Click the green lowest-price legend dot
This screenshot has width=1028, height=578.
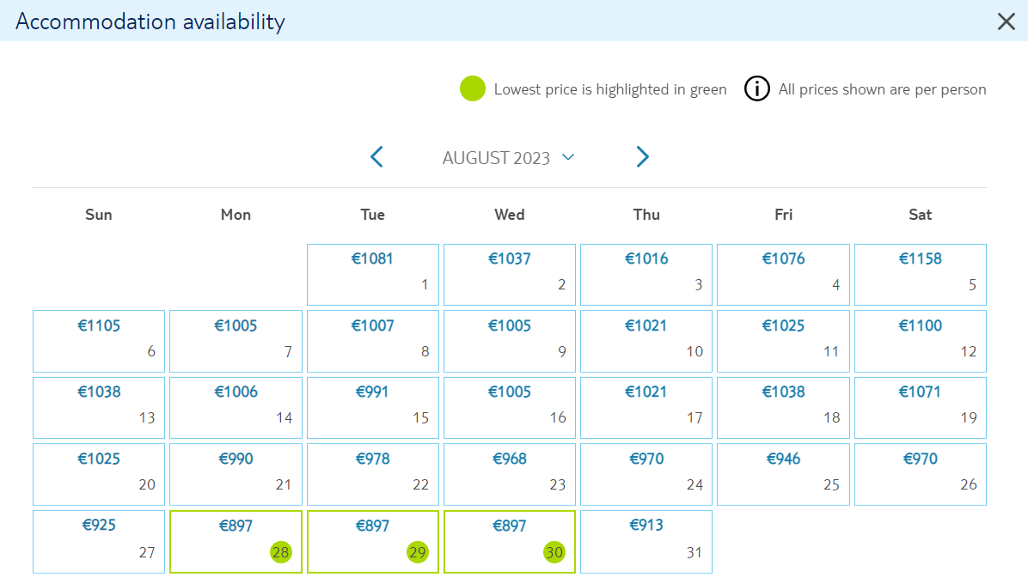[473, 88]
